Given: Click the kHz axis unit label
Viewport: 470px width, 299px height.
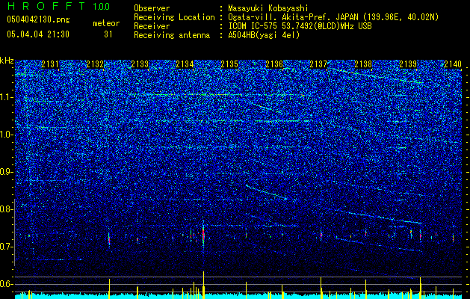Looking at the screenshot, I should point(7,61).
